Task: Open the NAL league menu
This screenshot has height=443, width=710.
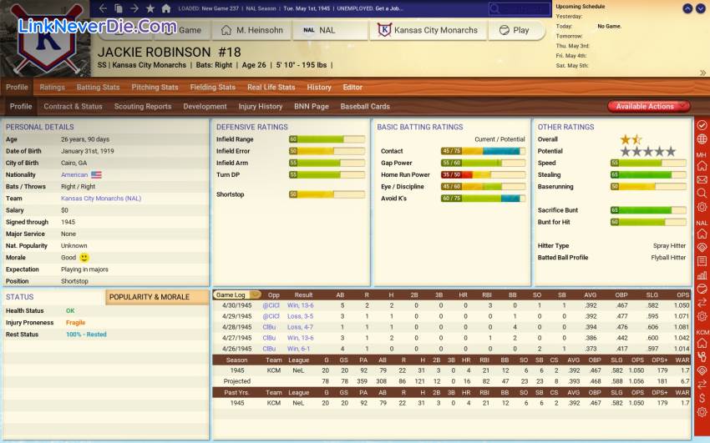Action: (330, 30)
